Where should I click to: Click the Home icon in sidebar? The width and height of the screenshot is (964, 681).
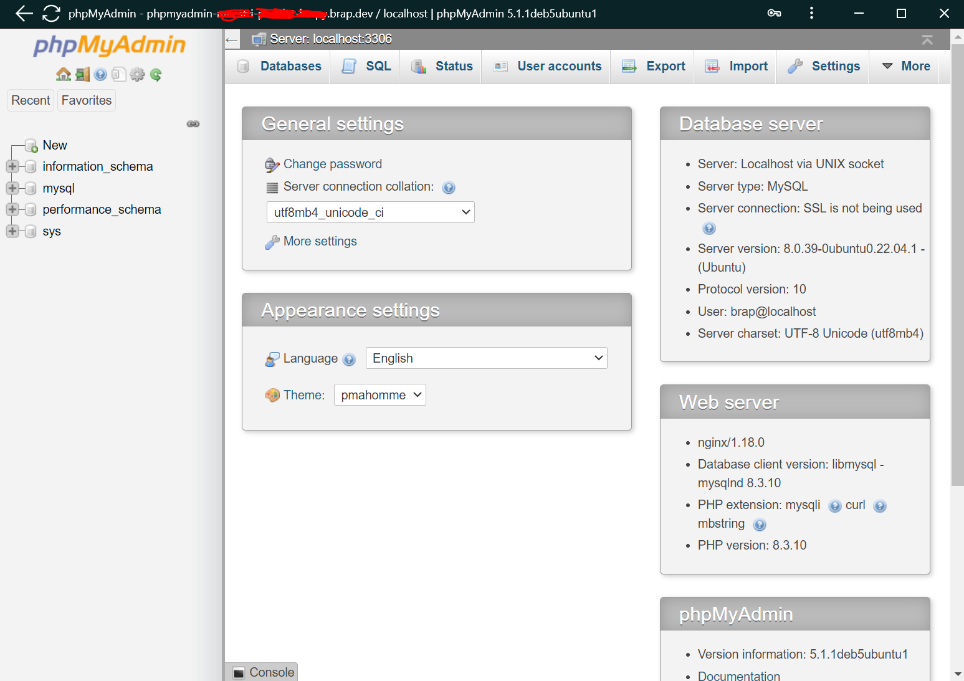click(x=63, y=75)
